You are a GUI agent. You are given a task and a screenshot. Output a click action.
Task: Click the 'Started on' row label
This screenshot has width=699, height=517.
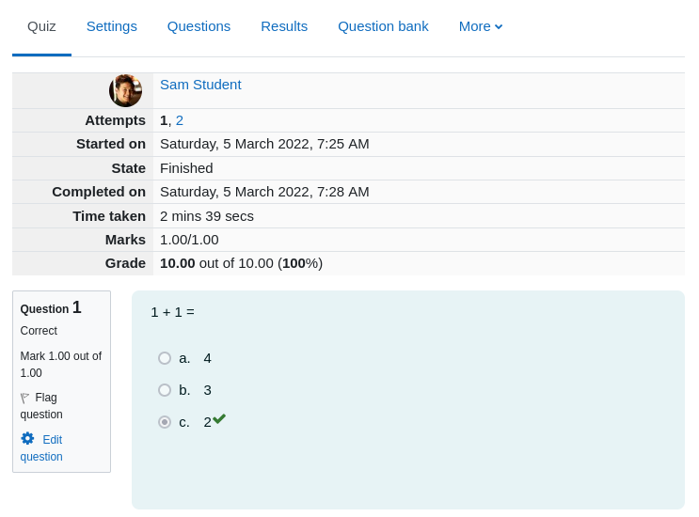[111, 144]
